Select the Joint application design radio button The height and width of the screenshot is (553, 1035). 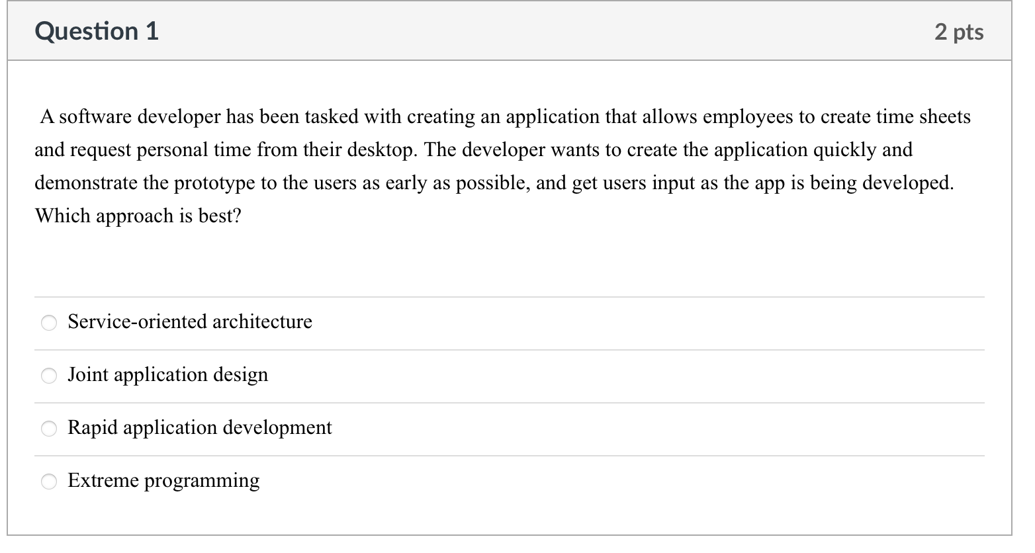[x=48, y=376]
